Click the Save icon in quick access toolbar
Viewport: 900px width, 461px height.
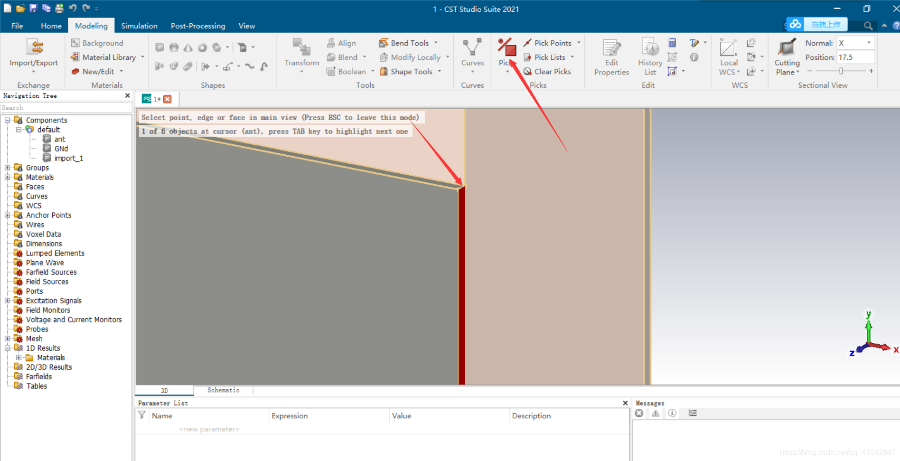(x=33, y=8)
